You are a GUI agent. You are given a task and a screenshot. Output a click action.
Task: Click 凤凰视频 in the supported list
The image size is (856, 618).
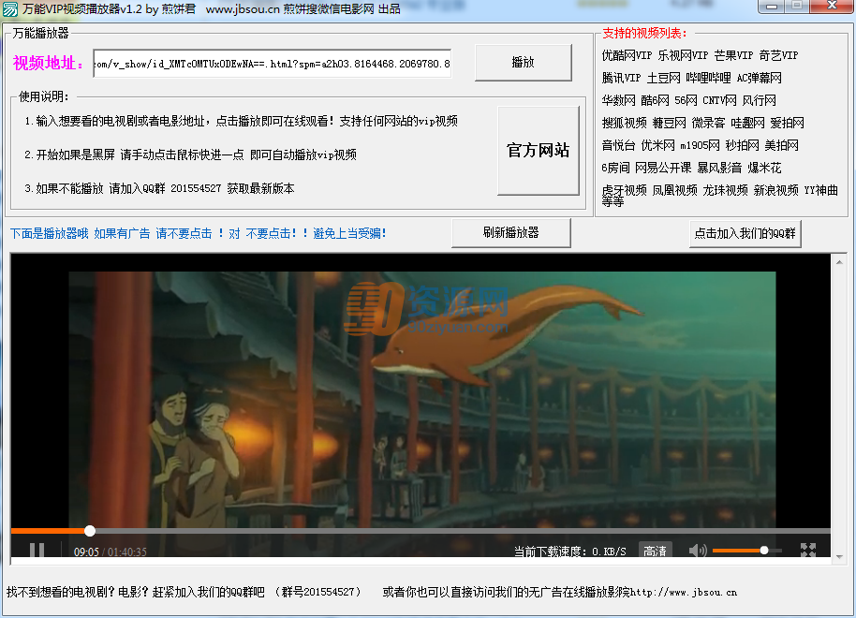point(674,190)
